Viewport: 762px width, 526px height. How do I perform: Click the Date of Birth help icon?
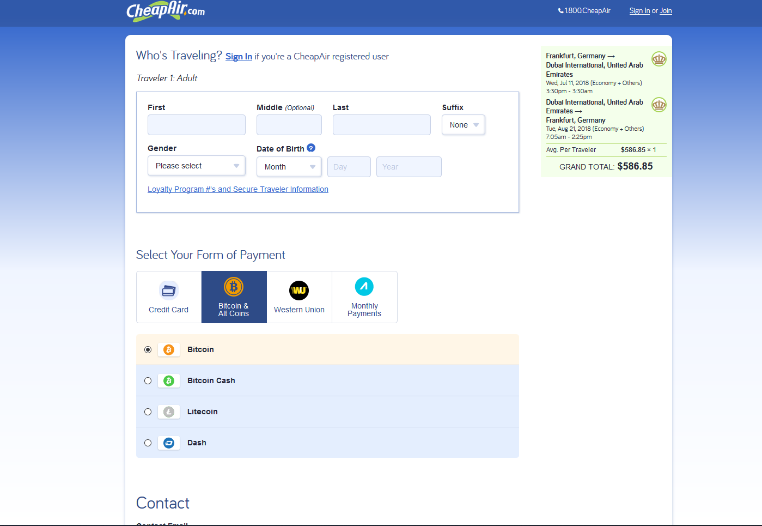(311, 148)
